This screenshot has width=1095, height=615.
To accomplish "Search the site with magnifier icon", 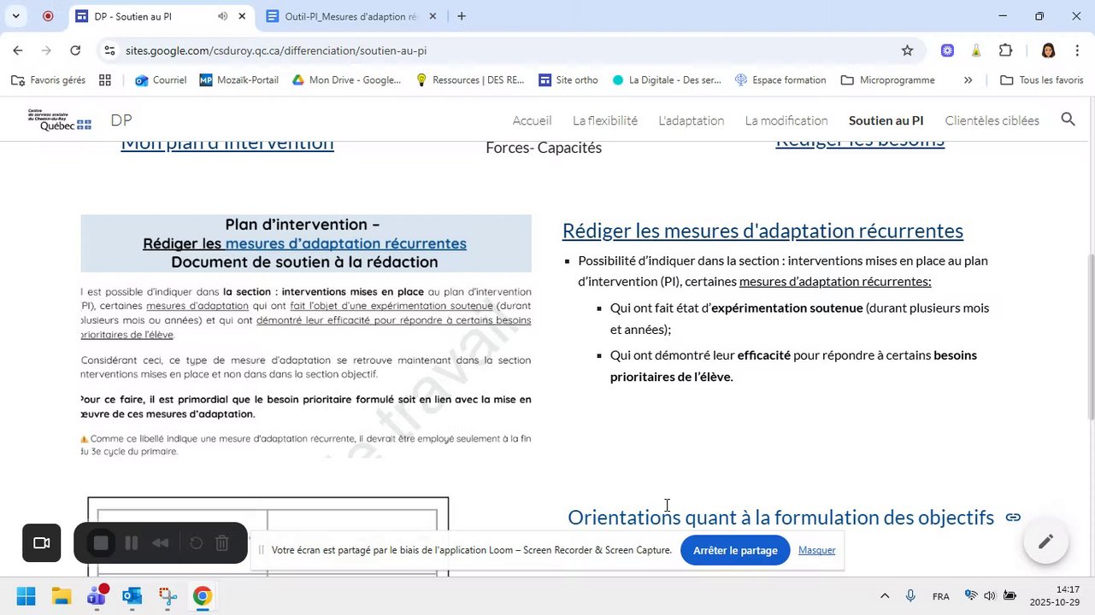I will pyautogui.click(x=1068, y=120).
